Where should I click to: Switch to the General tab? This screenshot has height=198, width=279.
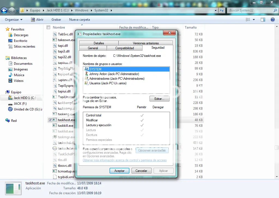[x=93, y=48]
